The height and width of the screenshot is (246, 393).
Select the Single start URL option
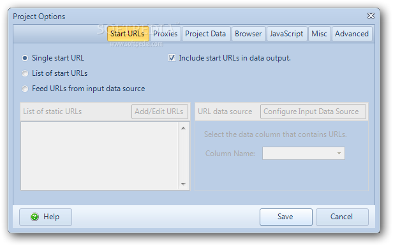[25, 58]
